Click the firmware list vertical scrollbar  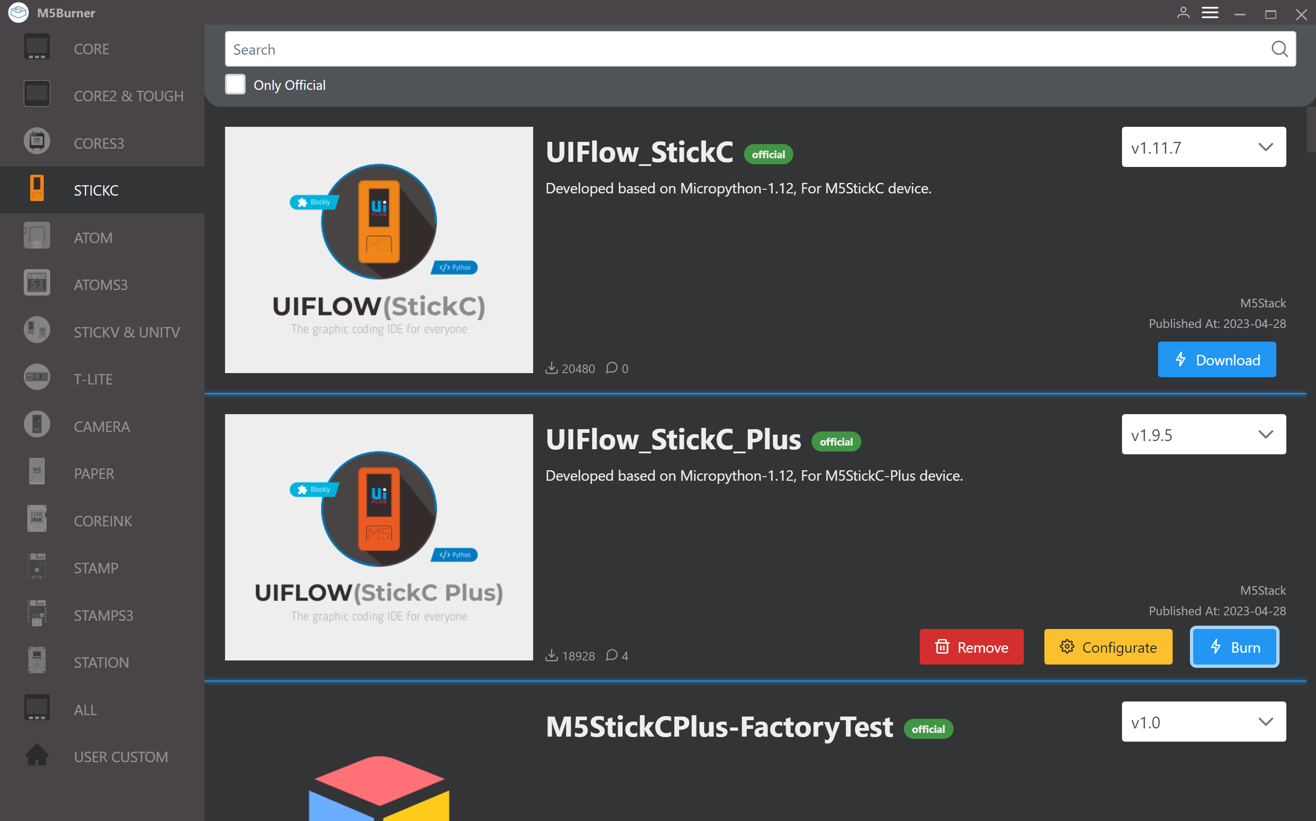[x=1311, y=130]
